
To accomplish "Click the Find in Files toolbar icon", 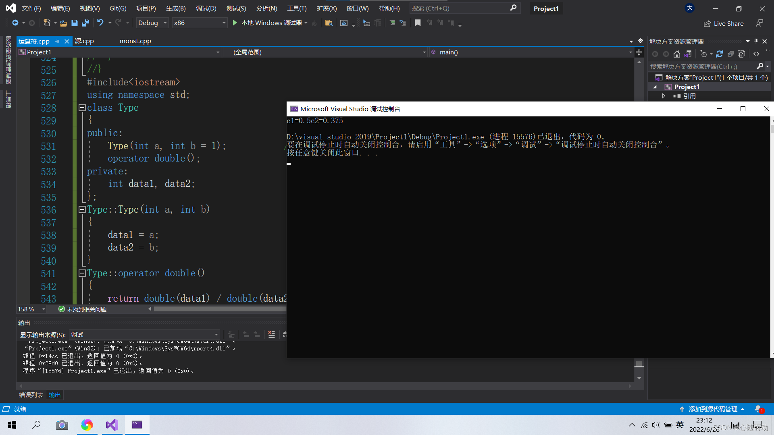I will [x=329, y=23].
